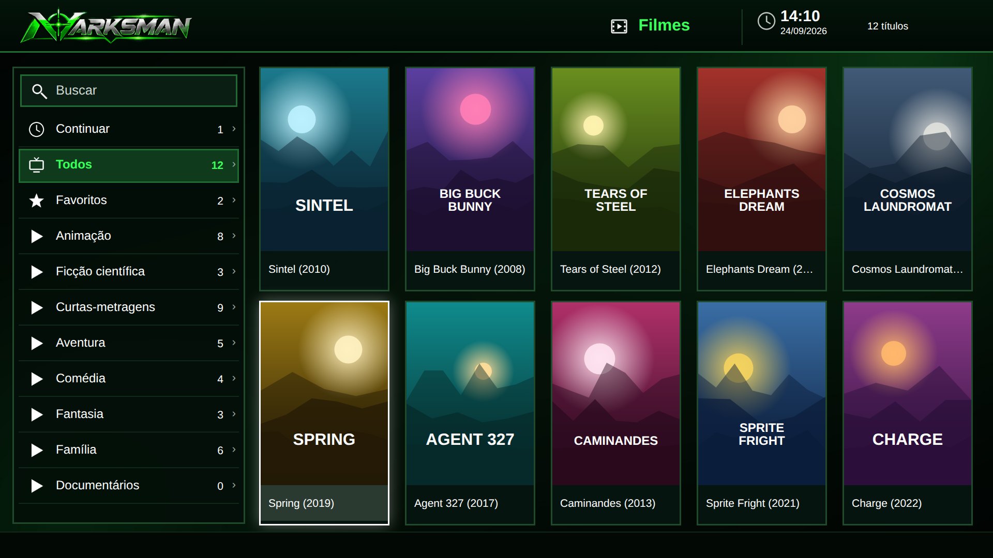This screenshot has width=993, height=558.
Task: Click the clock icon beside Continuar
Action: pyautogui.click(x=36, y=129)
